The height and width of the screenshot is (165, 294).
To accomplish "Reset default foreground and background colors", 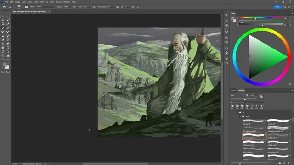I will tap(3, 68).
